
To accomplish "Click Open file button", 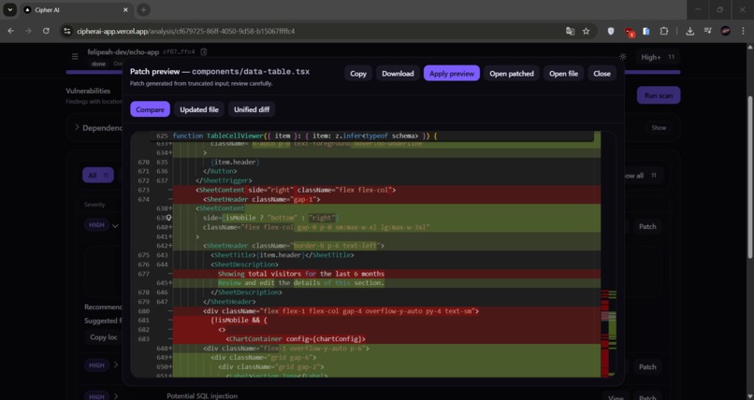I will (x=563, y=74).
